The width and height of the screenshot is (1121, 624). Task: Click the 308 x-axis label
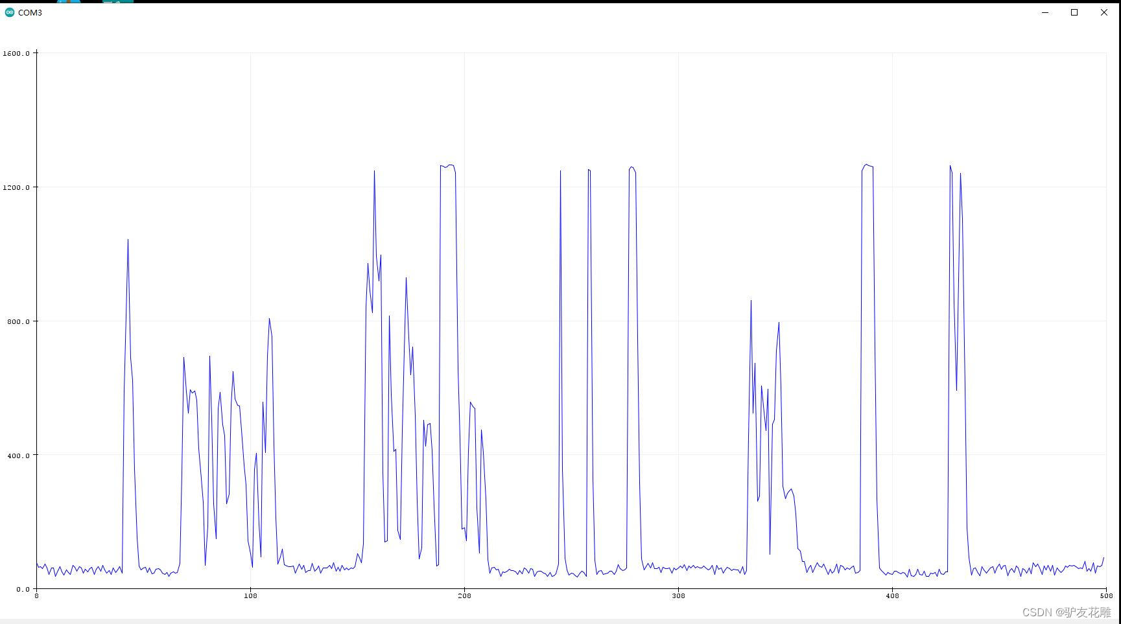coord(678,595)
